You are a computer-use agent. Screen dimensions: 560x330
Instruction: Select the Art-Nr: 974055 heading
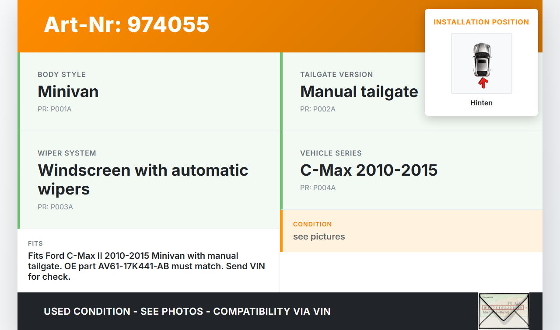[126, 24]
